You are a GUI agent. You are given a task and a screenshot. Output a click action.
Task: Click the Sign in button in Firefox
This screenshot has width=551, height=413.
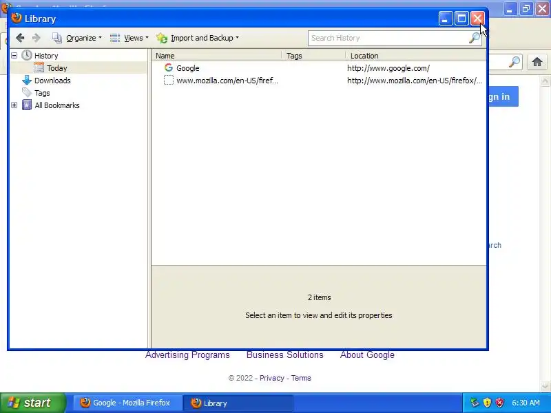tap(503, 96)
